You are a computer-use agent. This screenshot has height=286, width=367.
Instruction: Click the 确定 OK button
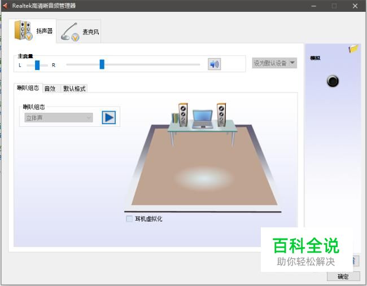pyautogui.click(x=343, y=276)
